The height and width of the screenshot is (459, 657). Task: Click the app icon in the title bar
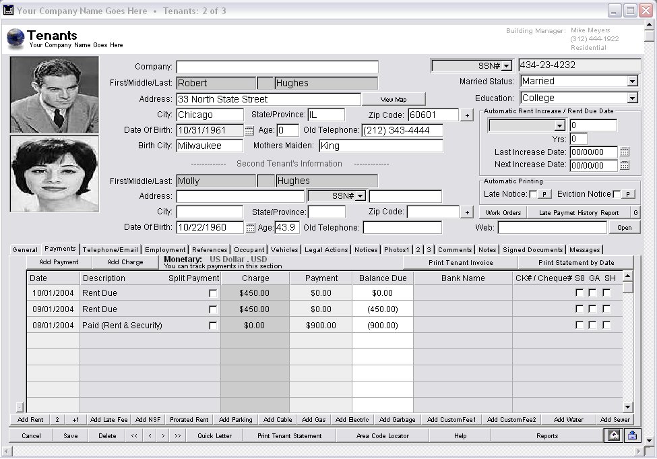(x=8, y=10)
